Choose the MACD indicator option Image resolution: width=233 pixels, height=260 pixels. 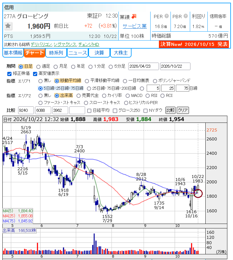coord(128,96)
